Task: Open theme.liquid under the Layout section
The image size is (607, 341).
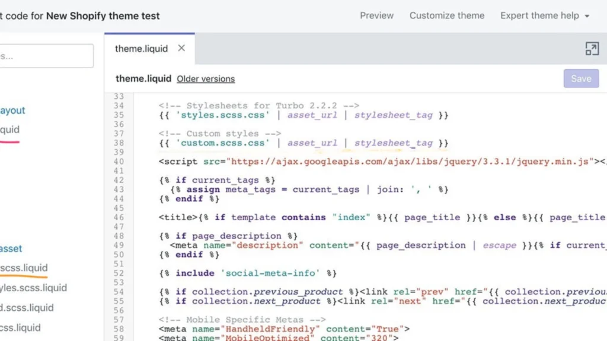Action: tap(11, 130)
